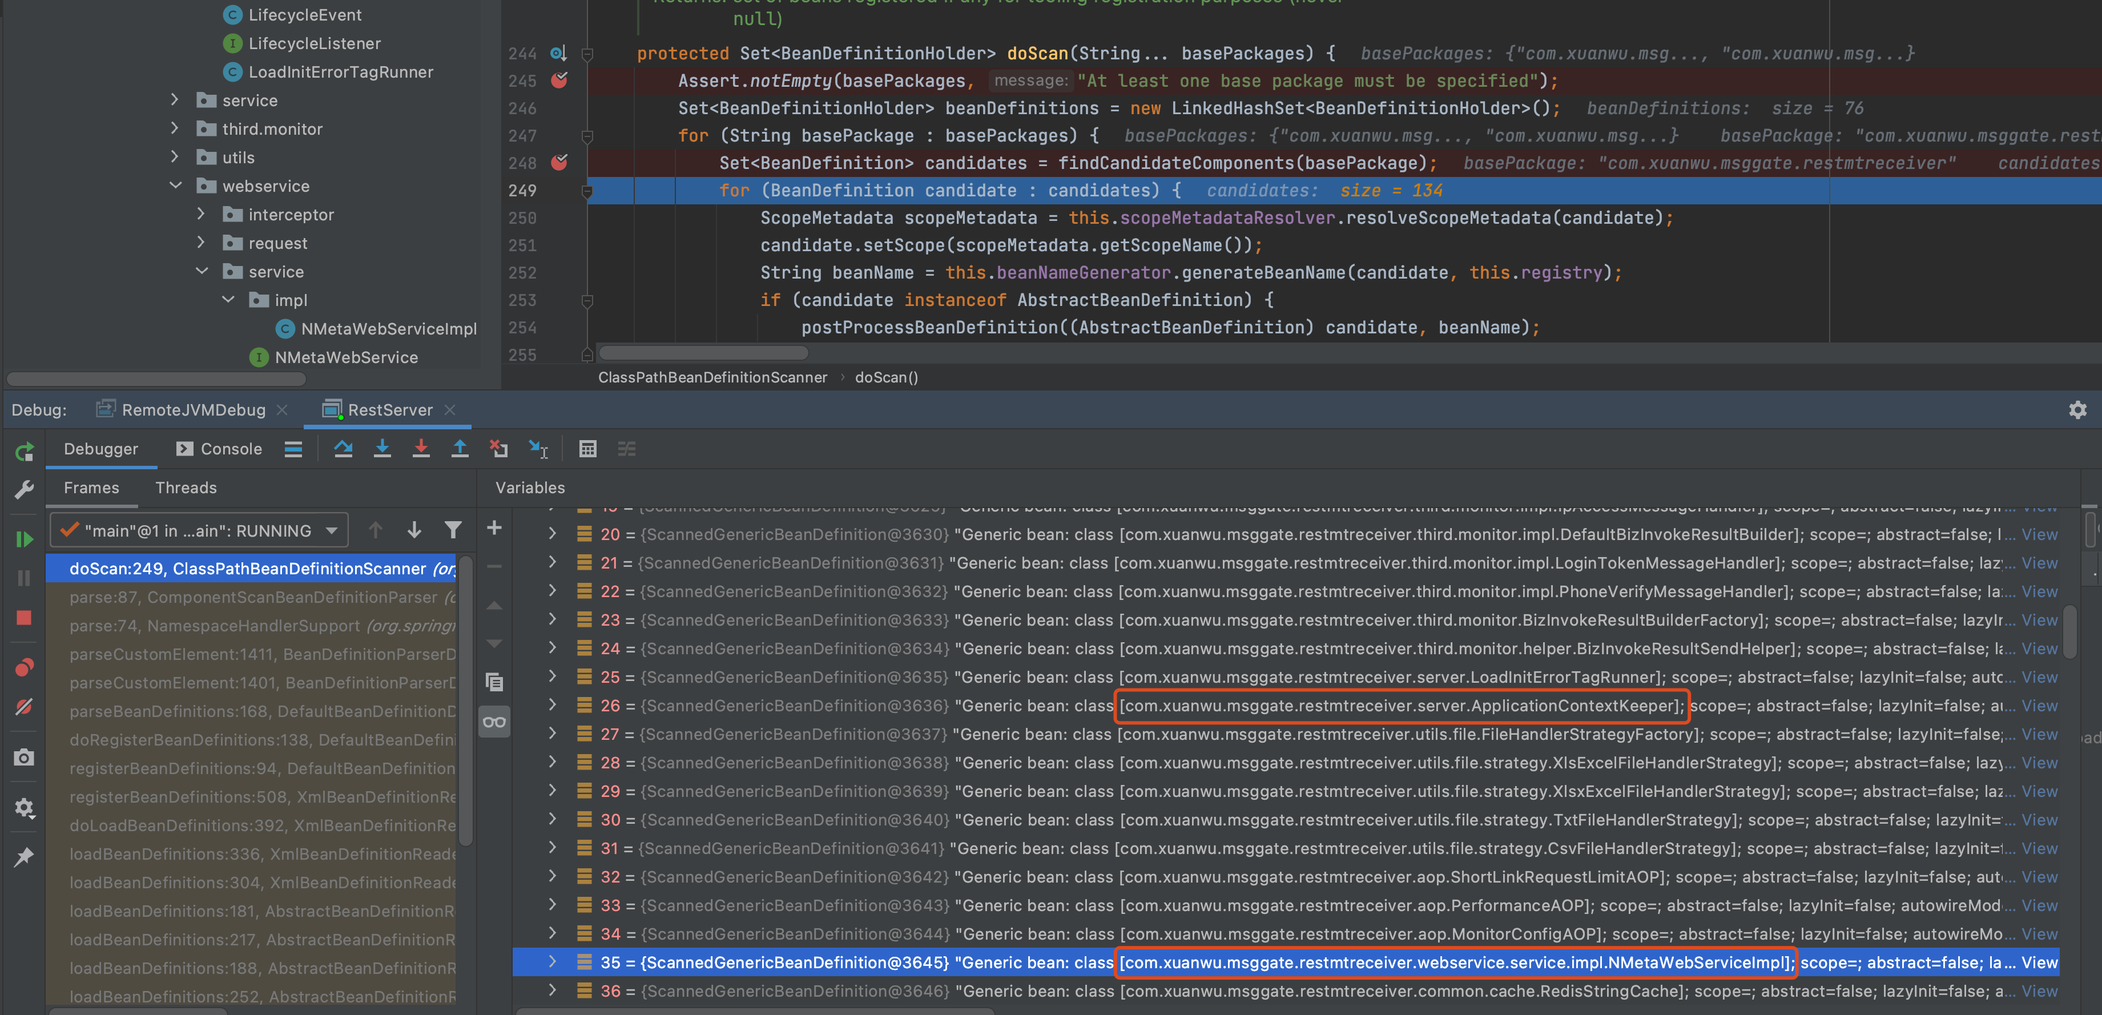
Task: Open debugger Settings gear in left strip
Action: pyautogui.click(x=23, y=808)
